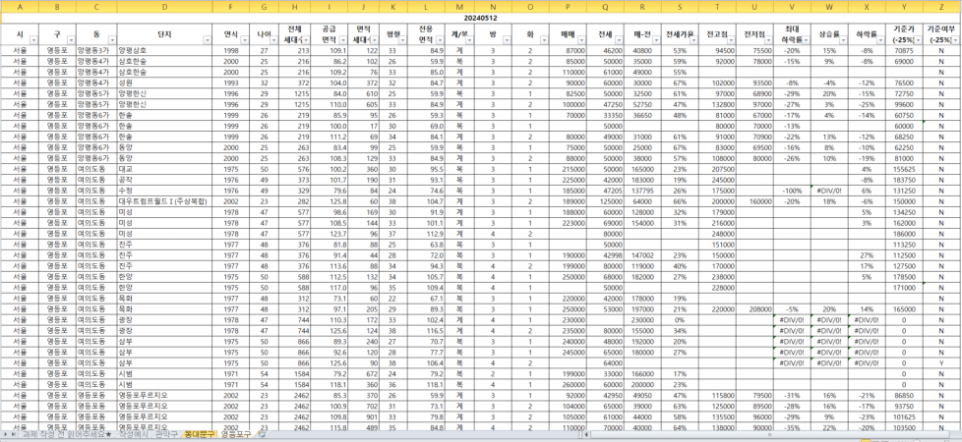Screen dimensions: 962x442
Task: Open the filter dropdown for 단지 column
Action: tap(208, 40)
